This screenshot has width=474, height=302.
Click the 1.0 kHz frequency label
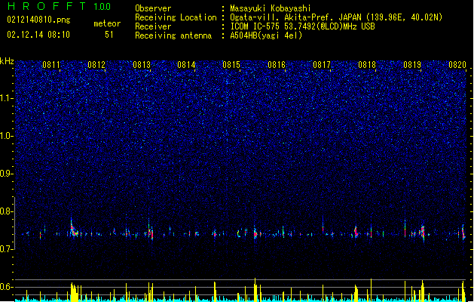pyautogui.click(x=6, y=136)
